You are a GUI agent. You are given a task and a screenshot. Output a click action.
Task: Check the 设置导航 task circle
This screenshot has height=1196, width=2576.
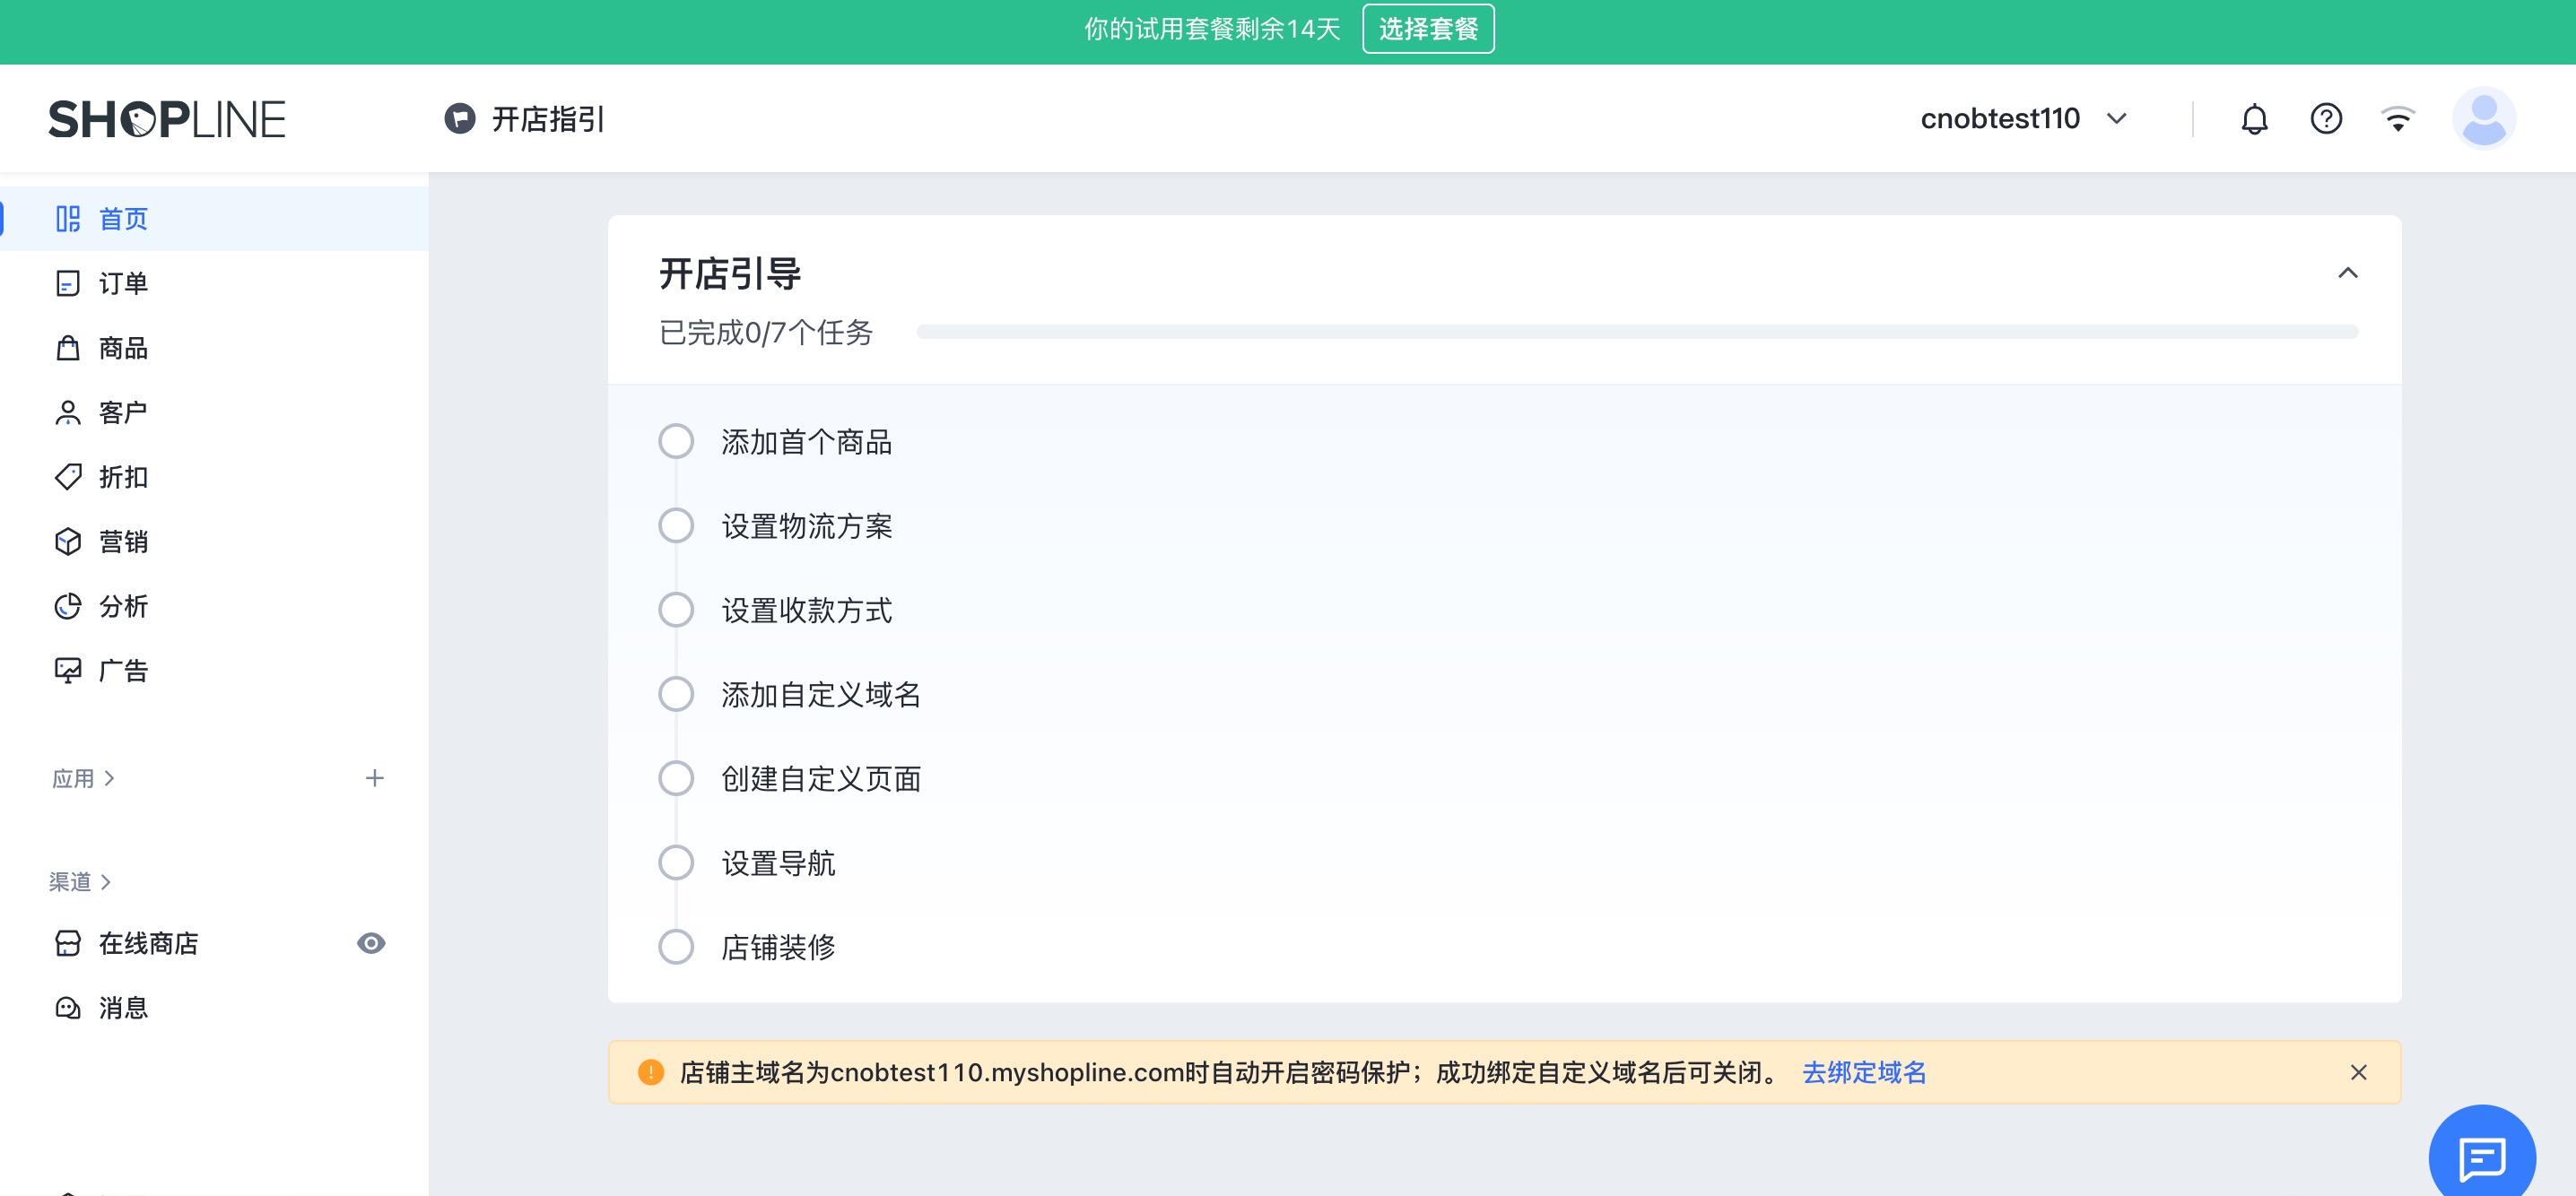click(x=676, y=862)
